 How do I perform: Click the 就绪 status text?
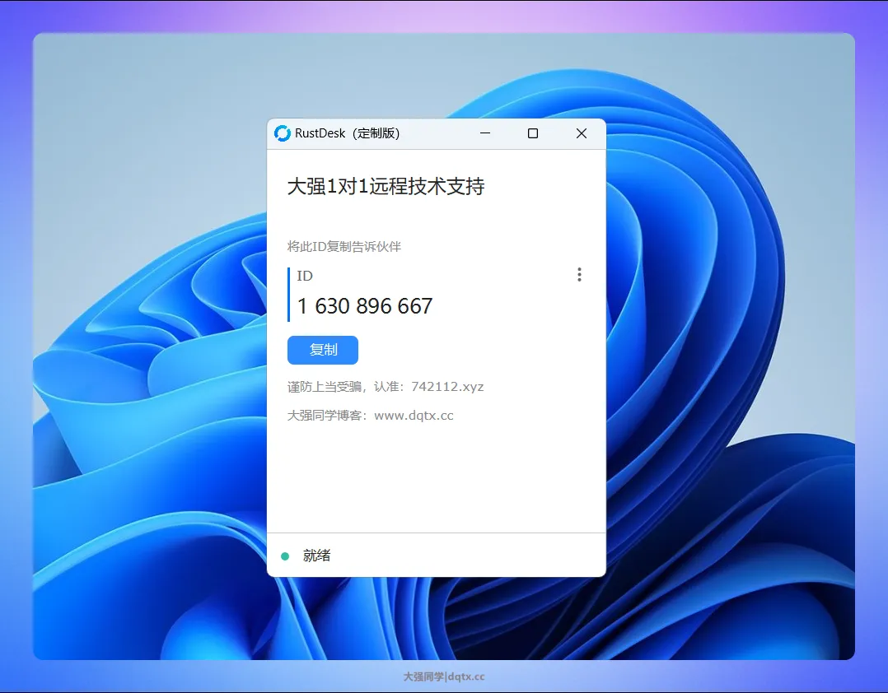click(x=316, y=556)
